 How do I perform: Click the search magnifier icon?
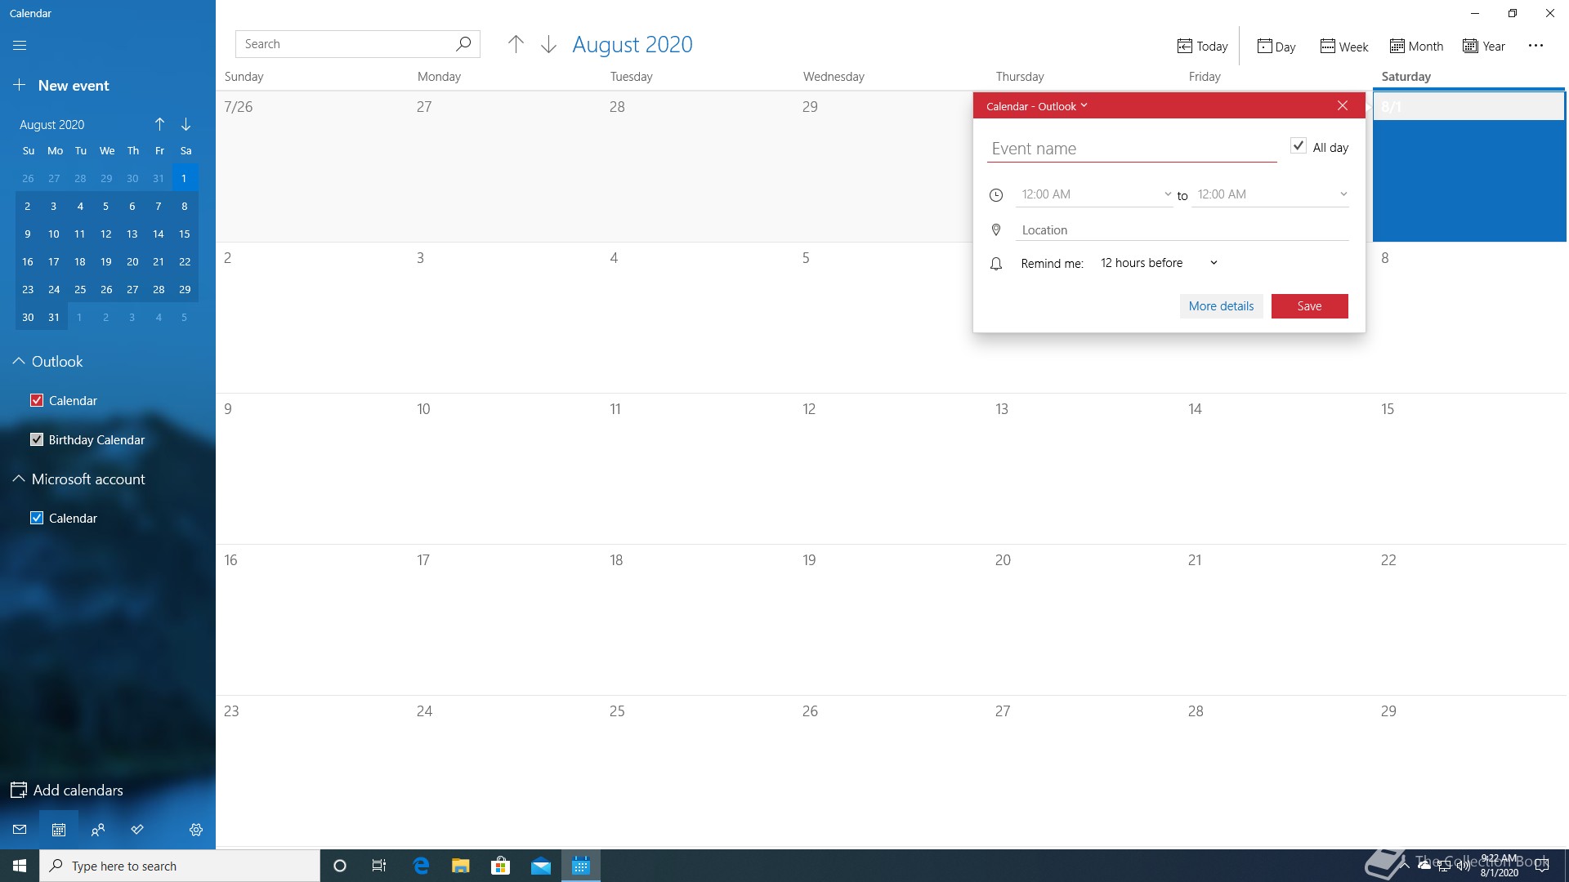coord(463,44)
